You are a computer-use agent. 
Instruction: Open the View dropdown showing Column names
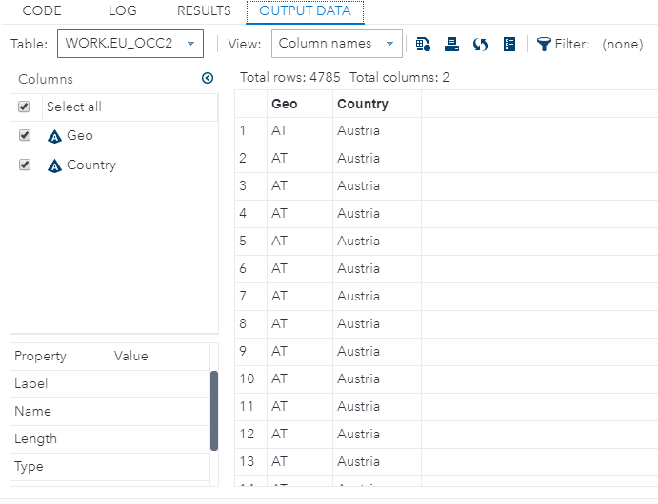(x=338, y=44)
